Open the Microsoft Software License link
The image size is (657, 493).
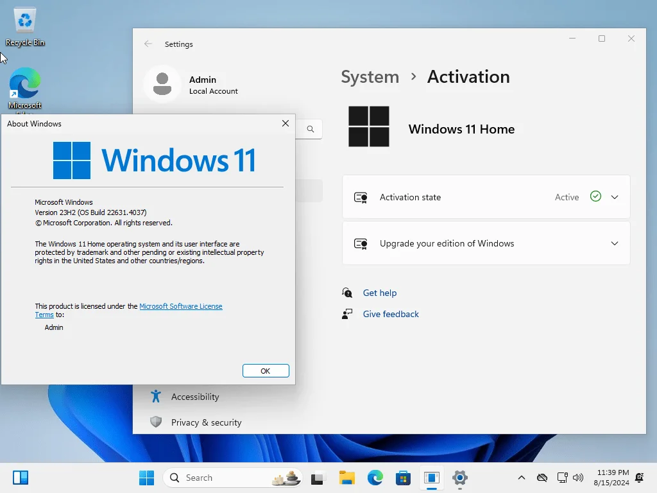pos(180,306)
